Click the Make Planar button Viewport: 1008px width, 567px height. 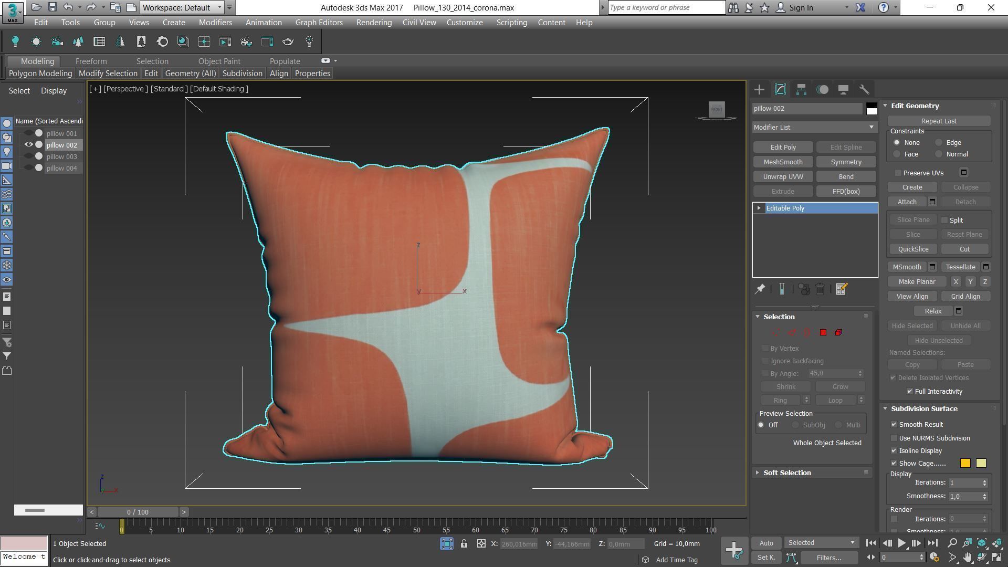(x=917, y=282)
